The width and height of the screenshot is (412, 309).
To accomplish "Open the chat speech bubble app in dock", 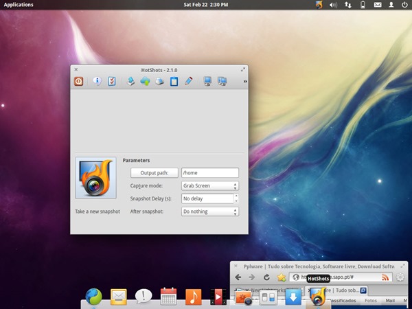I will [144, 297].
